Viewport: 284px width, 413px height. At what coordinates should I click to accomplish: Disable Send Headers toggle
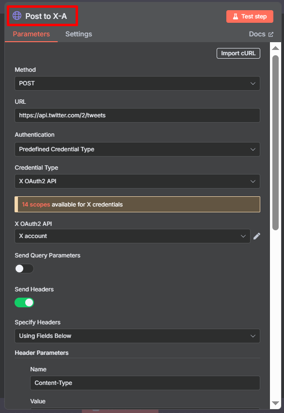24,302
